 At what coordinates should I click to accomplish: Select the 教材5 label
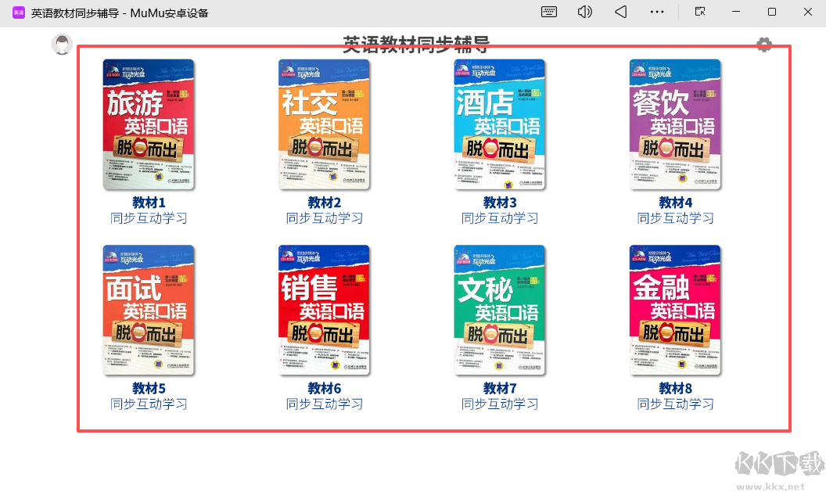tap(149, 388)
